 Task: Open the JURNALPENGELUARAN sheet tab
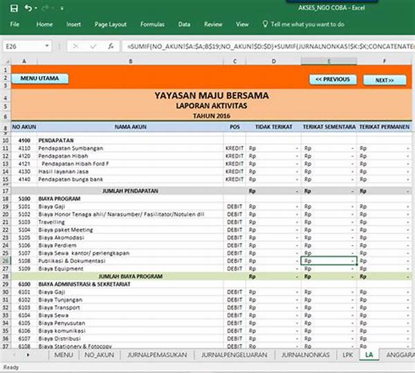tap(234, 355)
